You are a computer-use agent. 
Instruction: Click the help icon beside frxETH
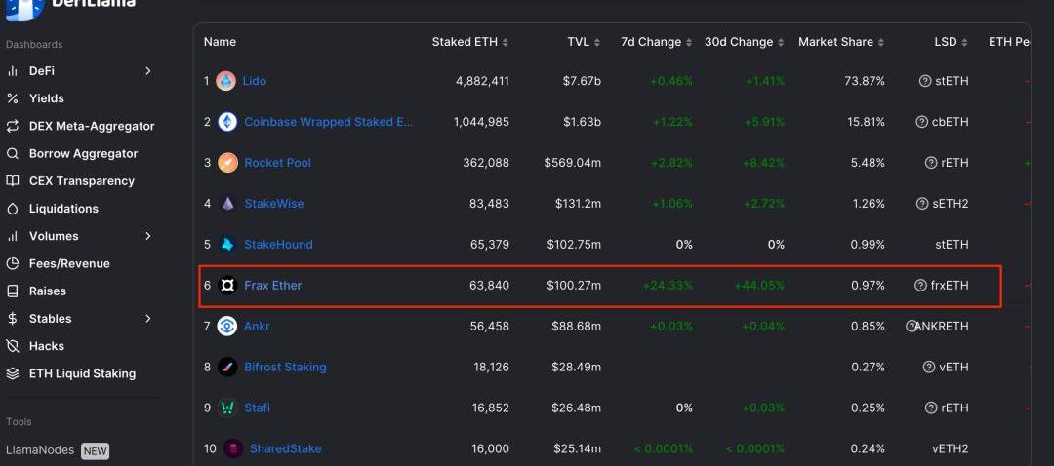coord(921,286)
